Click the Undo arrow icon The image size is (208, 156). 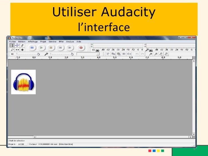pos(137,54)
